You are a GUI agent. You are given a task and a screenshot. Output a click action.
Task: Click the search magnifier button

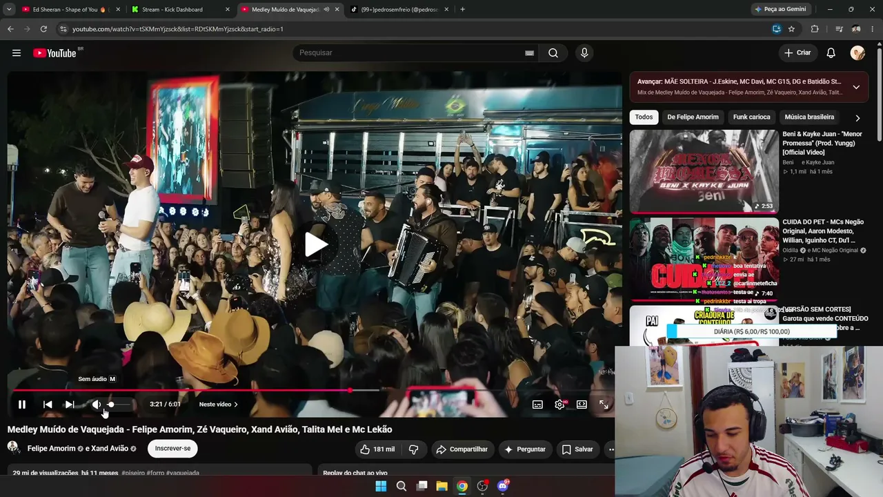(553, 53)
